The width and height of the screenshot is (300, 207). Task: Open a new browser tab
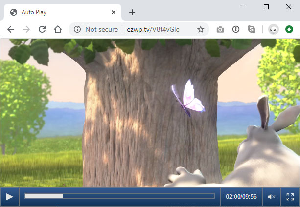tap(132, 12)
